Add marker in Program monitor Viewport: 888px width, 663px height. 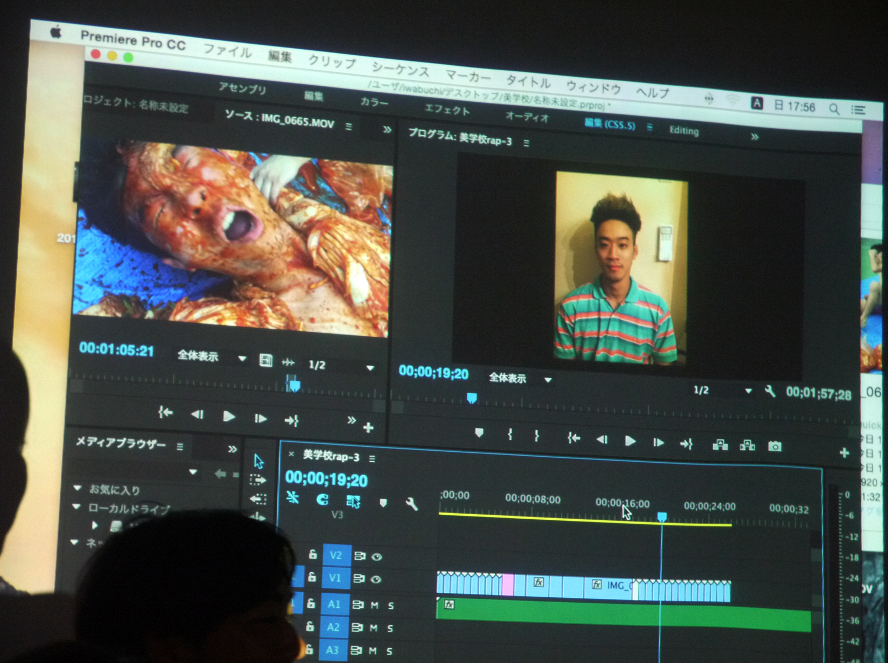[479, 433]
